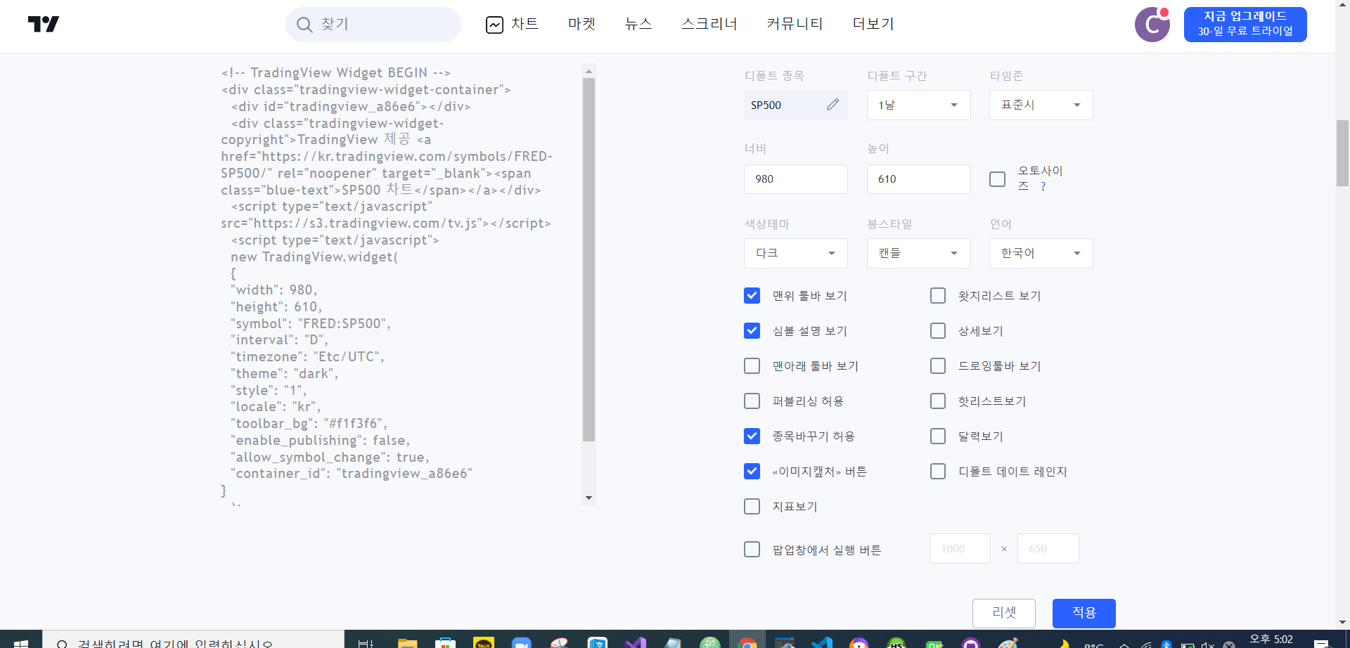Screen dimensions: 1350x648
Task: Open File Explorer from the taskbar
Action: coord(407,642)
